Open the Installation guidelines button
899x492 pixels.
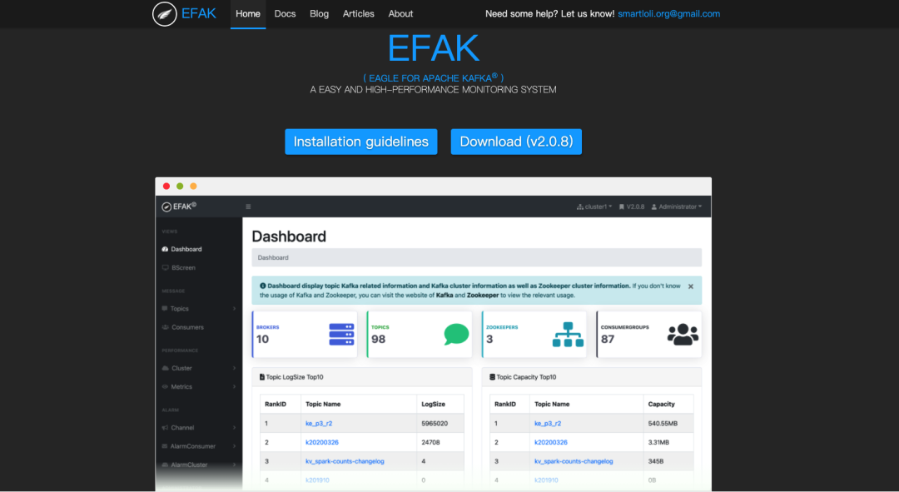tap(361, 142)
